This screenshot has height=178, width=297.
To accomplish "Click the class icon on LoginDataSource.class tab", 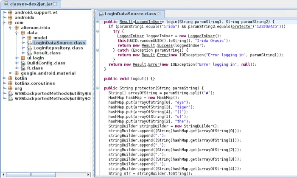I will 101,14.
